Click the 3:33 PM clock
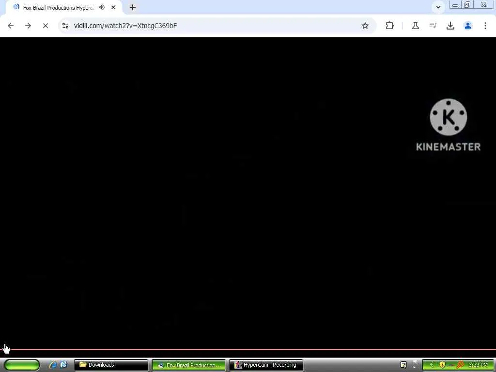Viewport: 496px width, 372px height. 478,365
